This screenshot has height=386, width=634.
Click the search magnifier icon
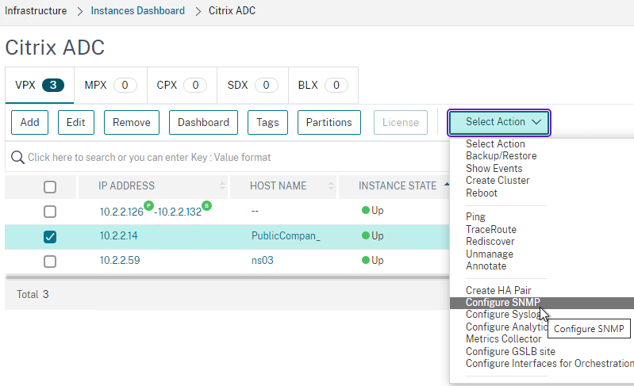17,157
